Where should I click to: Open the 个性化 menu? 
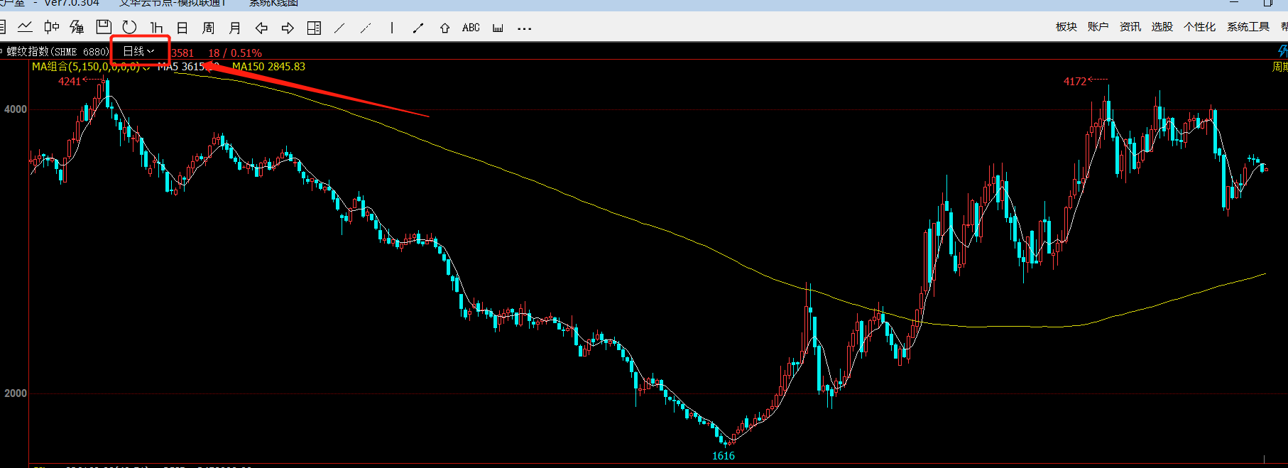[x=1199, y=27]
